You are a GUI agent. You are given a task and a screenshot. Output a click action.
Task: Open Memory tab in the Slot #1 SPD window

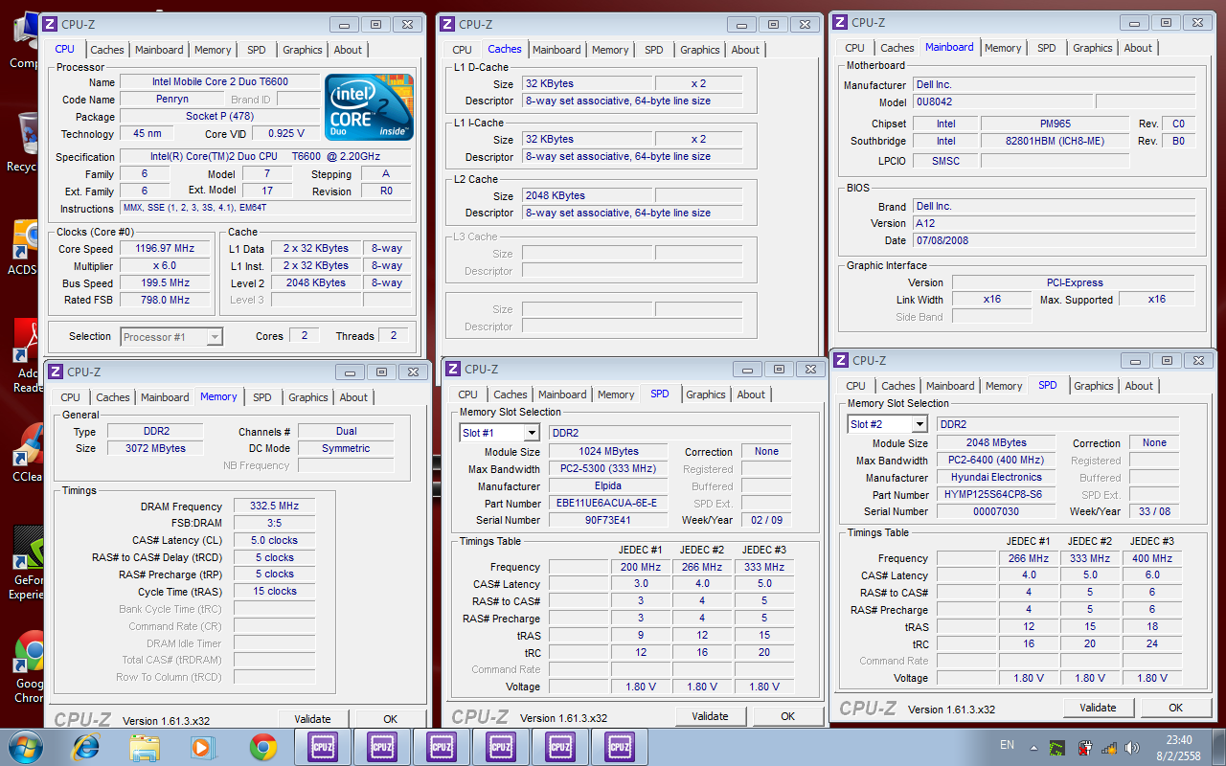click(x=616, y=394)
